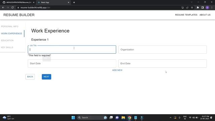Open the clock and date display
This screenshot has height=121, width=215.
click(x=205, y=118)
